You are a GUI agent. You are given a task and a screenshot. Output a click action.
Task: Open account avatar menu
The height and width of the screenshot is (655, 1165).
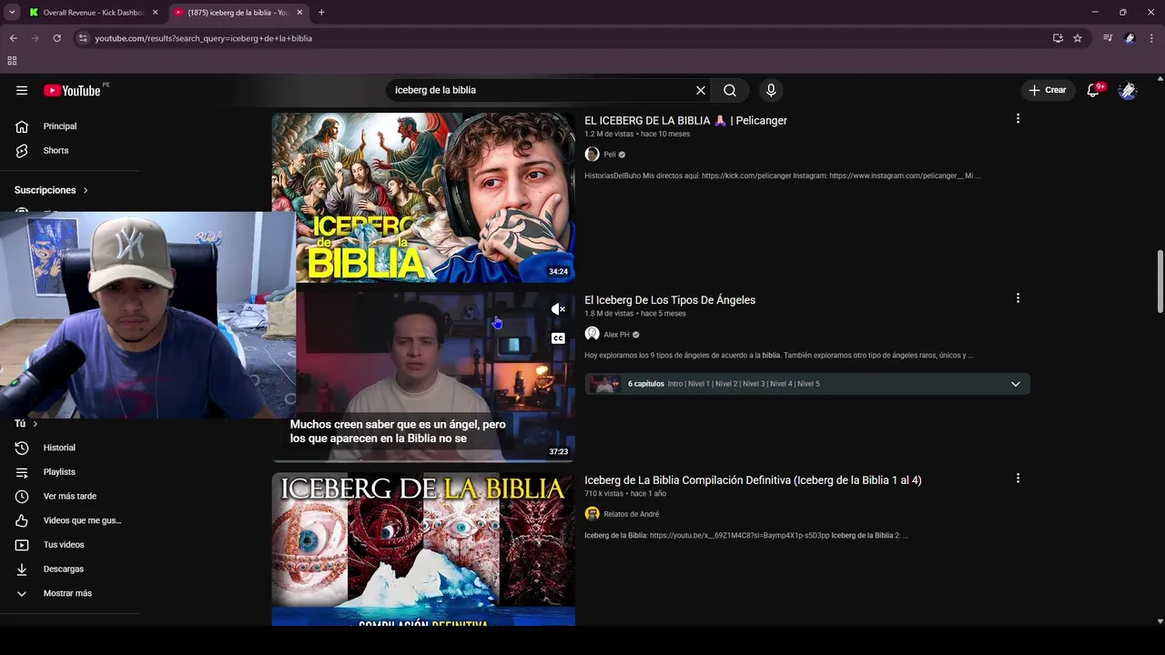tap(1128, 90)
